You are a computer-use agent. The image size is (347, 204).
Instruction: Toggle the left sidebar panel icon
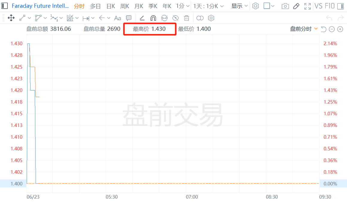point(4,6)
